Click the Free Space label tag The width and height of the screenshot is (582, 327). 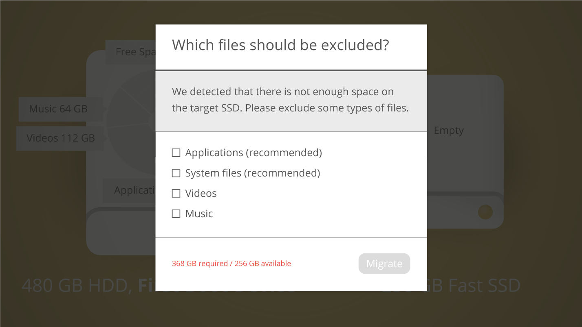(130, 52)
